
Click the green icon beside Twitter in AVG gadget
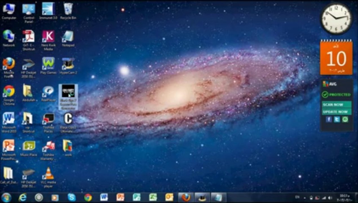[345, 119]
